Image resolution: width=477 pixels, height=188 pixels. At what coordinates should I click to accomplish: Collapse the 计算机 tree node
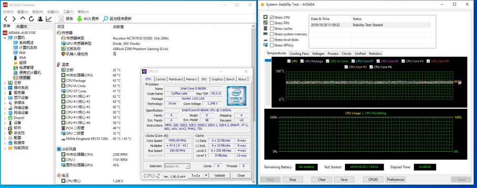5,38
